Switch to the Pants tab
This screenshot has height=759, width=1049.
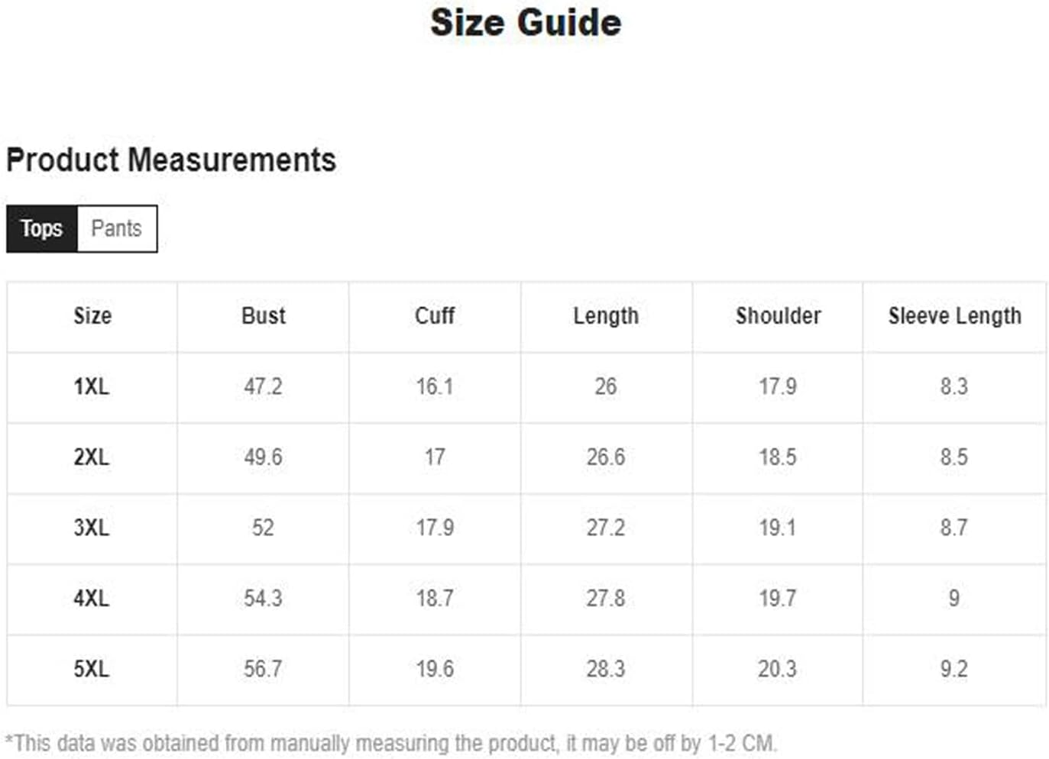(117, 228)
